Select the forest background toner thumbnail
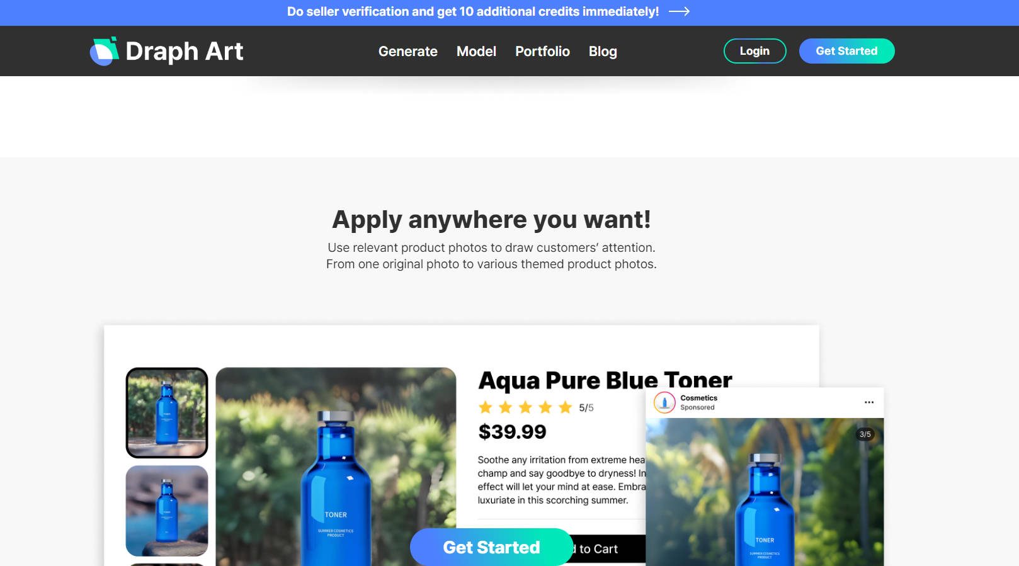1019x566 pixels. coord(167,412)
